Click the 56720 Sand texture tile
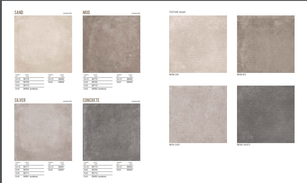307x183 pixels. 198,44
